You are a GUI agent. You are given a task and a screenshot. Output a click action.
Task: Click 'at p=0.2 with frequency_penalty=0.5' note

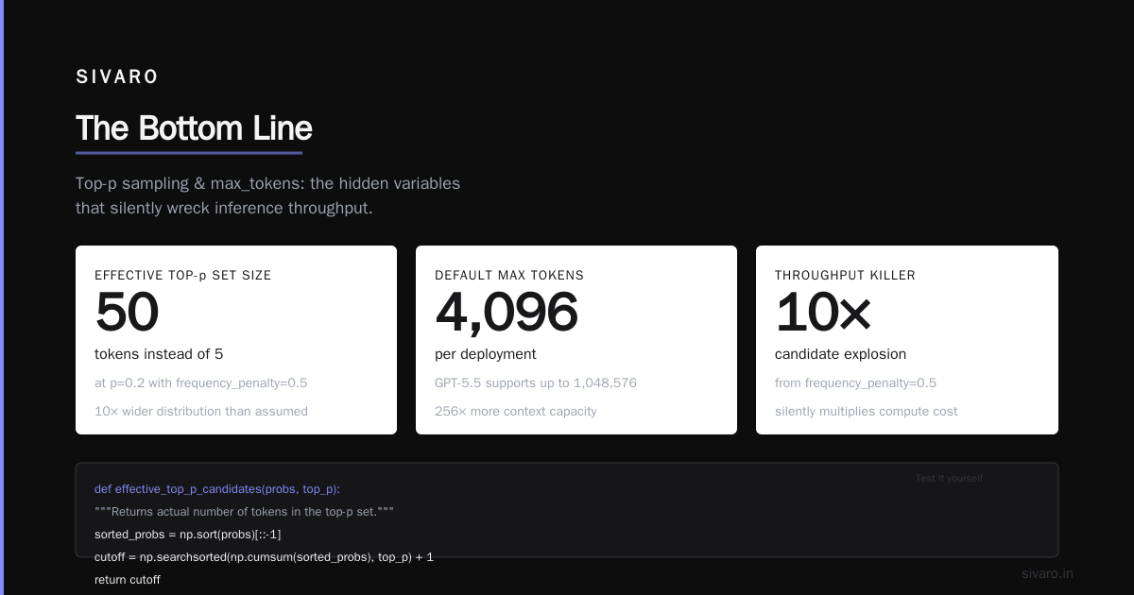(x=200, y=383)
